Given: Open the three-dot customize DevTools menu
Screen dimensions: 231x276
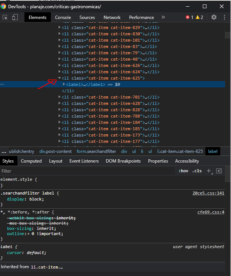Looking at the screenshot, I should [224, 17].
